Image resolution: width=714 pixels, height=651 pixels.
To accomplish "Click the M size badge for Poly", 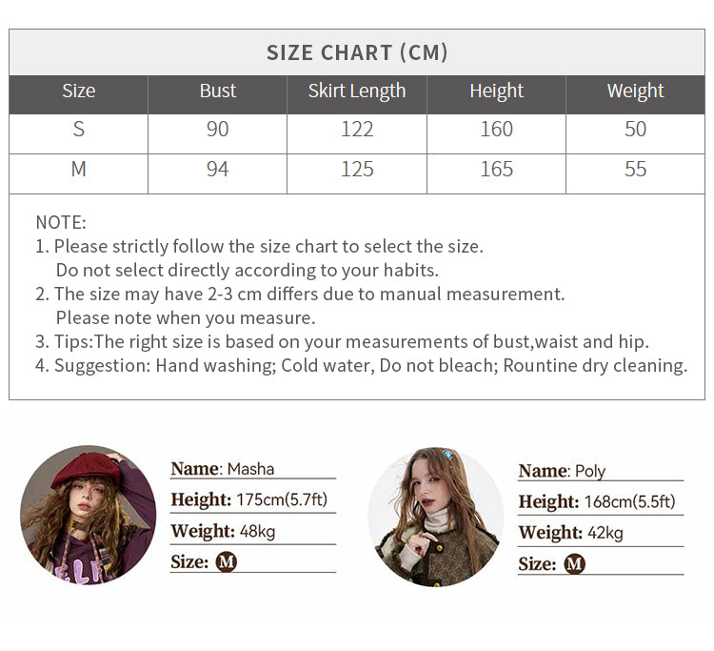I will [x=574, y=564].
